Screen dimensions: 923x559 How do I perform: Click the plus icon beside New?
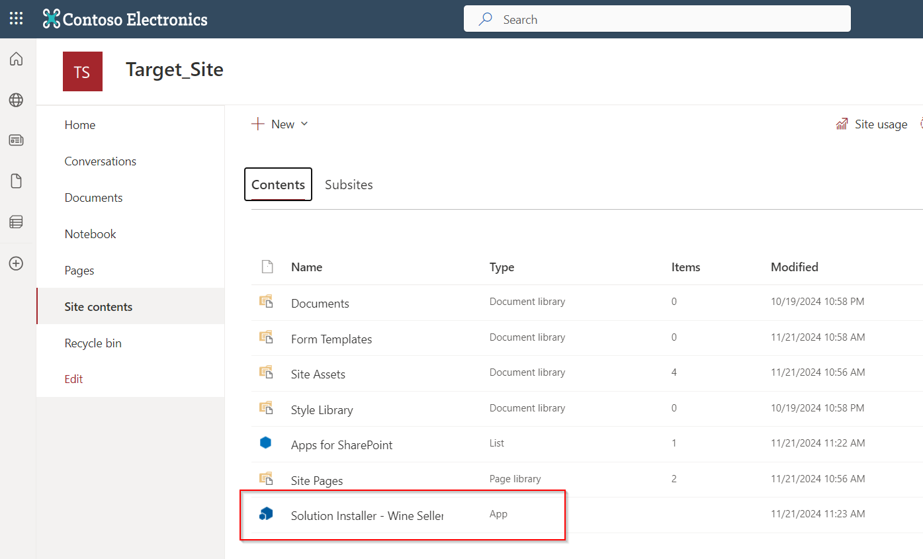[x=258, y=124]
